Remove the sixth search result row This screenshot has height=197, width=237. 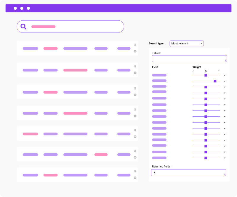[x=135, y=157]
